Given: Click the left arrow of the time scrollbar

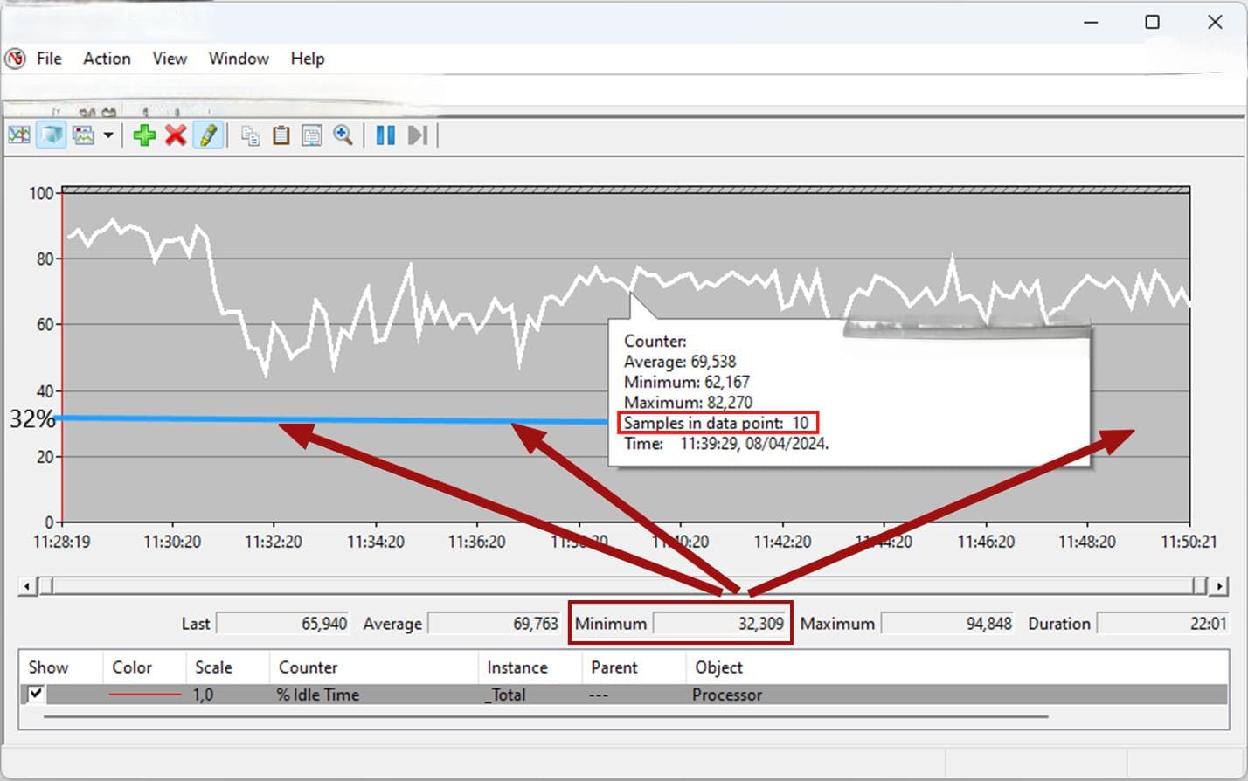Looking at the screenshot, I should point(28,586).
